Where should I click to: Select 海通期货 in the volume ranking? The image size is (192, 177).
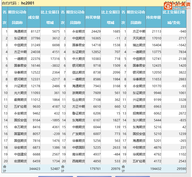(x=20, y=32)
